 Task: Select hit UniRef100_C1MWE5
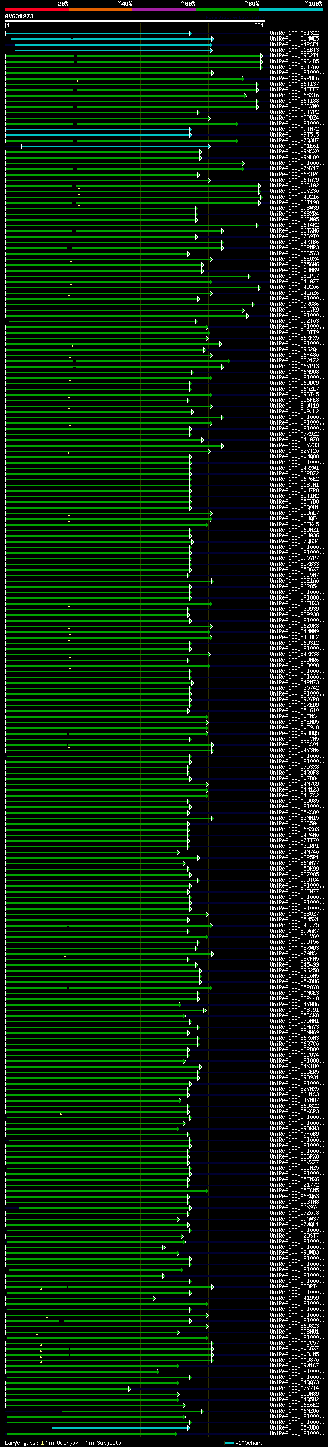(x=294, y=39)
